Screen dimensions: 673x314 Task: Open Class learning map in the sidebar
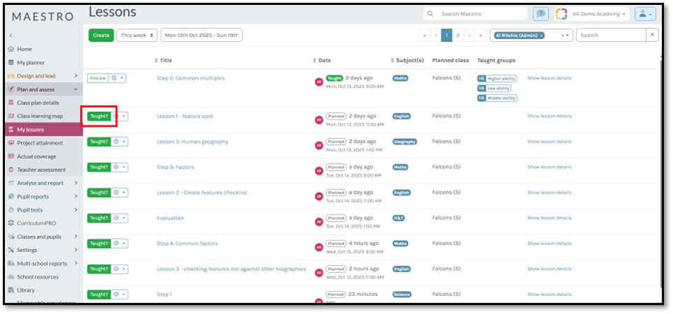pyautogui.click(x=39, y=116)
